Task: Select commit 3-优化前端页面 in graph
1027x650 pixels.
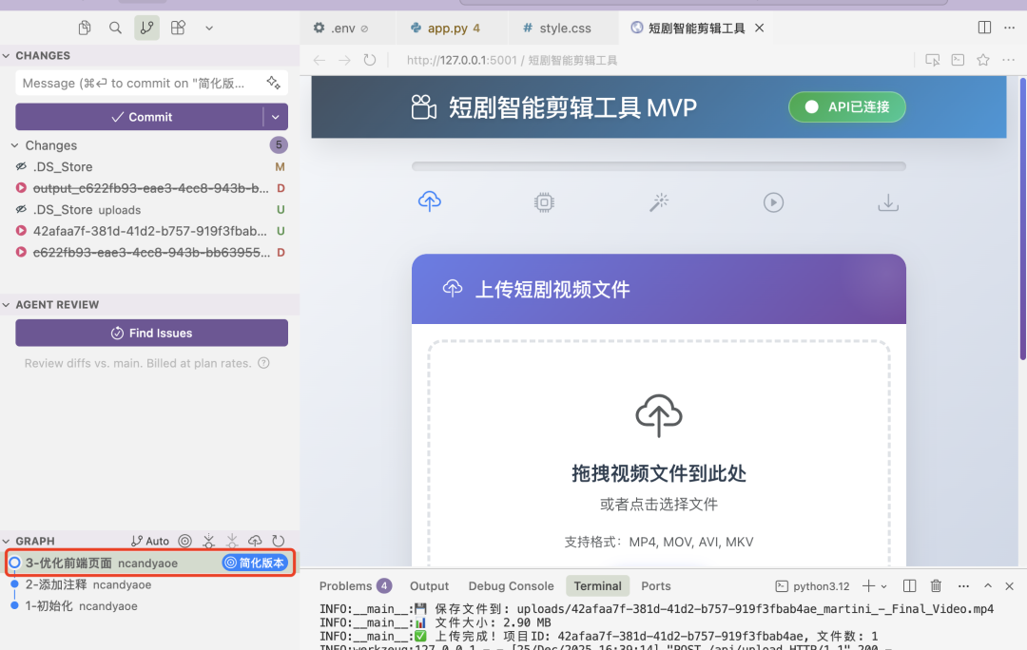Action: (x=150, y=563)
